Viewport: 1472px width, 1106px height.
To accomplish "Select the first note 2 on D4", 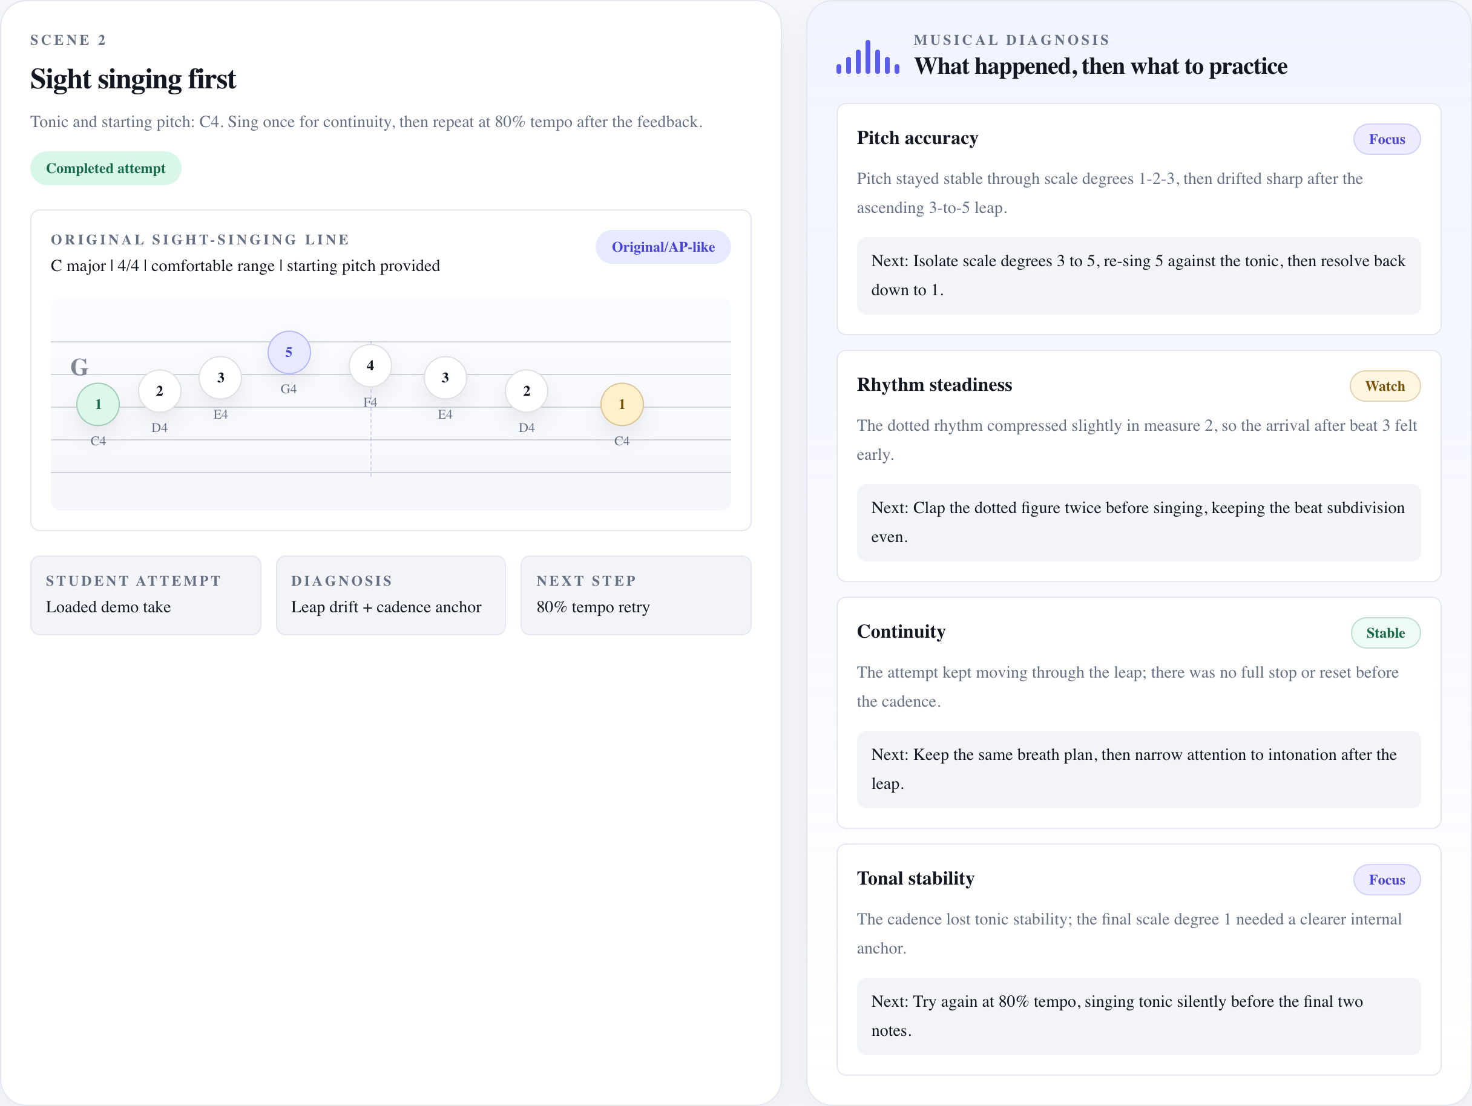I will [160, 391].
